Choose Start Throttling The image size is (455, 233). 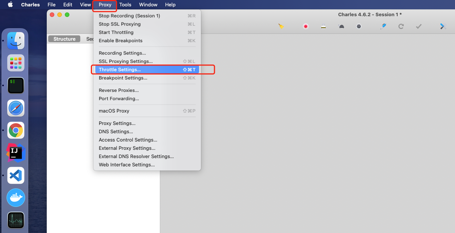click(x=147, y=32)
